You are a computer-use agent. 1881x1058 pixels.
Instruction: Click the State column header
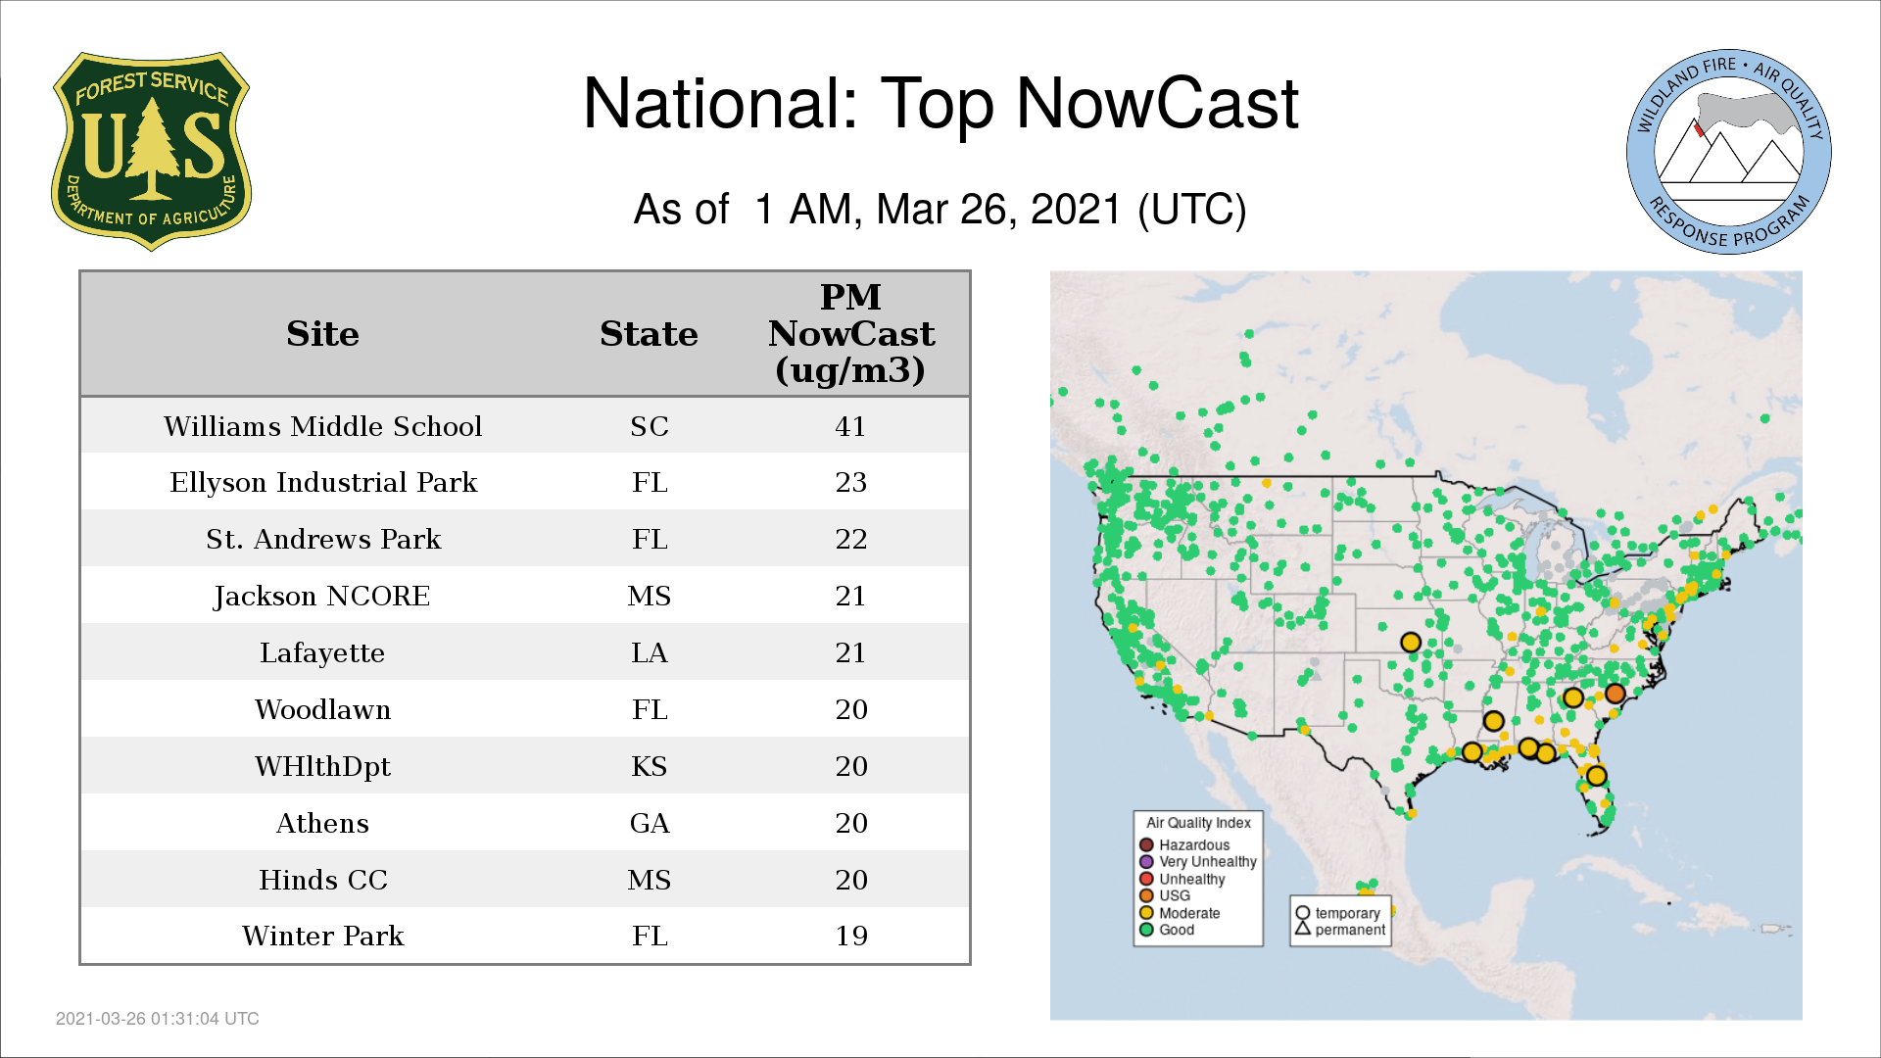pos(649,334)
